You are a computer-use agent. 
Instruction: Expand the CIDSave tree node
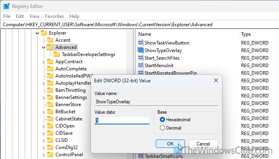[x=43, y=134]
